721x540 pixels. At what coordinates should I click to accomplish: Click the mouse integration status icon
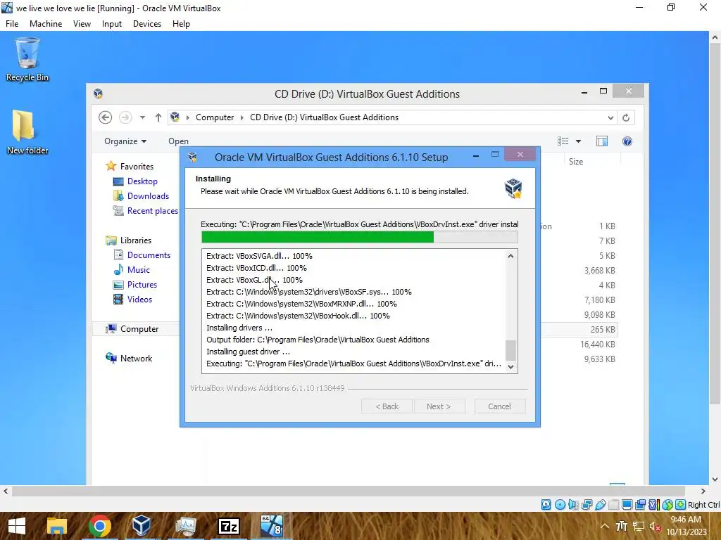(x=667, y=505)
